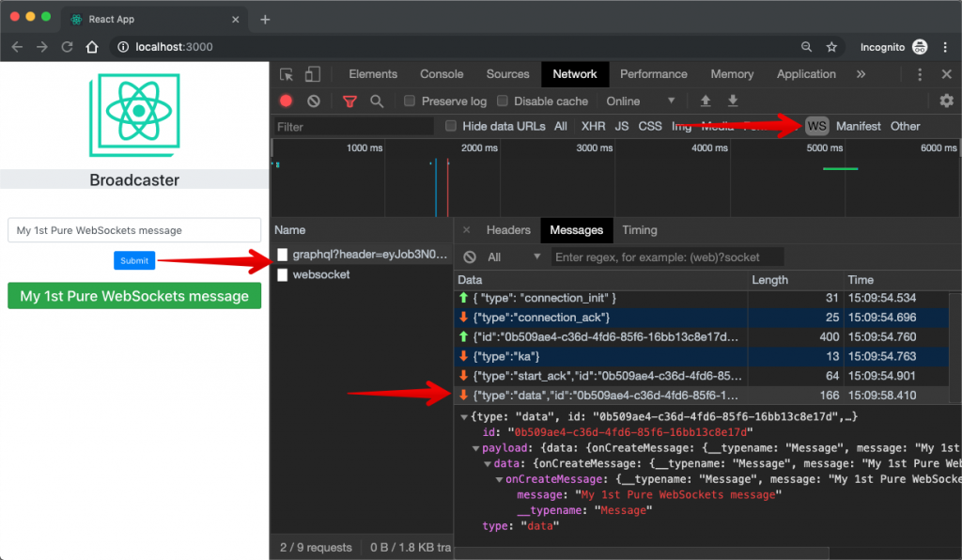Screen dimensions: 962x560
Task: Click the inspect element picker icon
Action: pyautogui.click(x=287, y=74)
